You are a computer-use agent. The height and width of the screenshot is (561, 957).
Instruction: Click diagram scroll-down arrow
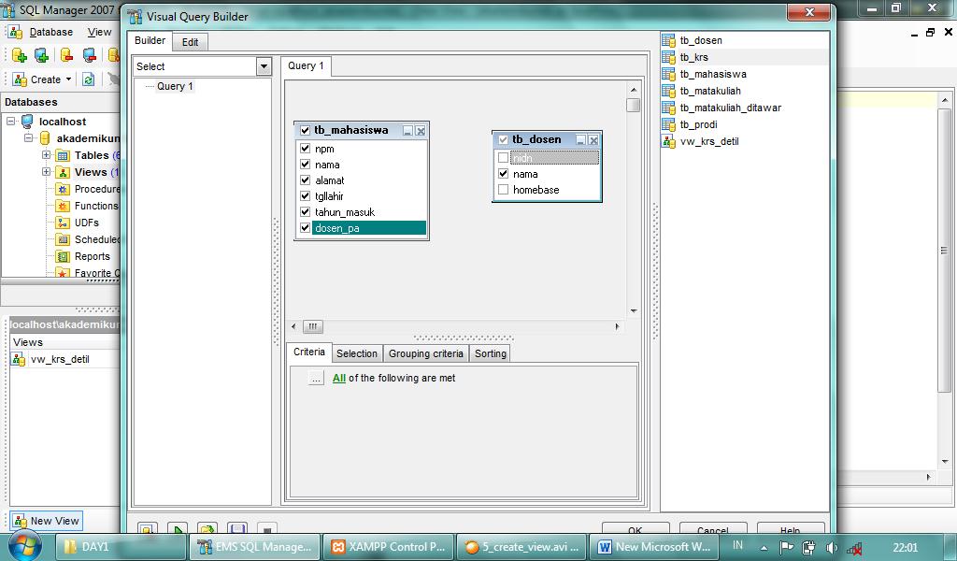(634, 310)
